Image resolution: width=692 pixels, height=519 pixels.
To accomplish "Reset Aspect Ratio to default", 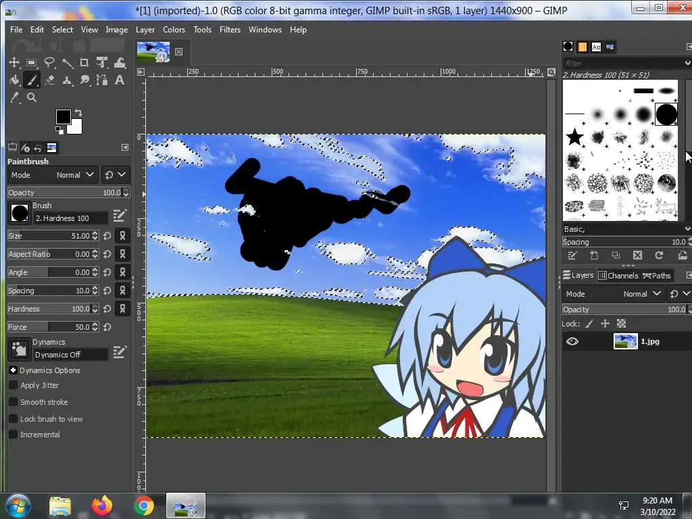I will click(x=107, y=254).
